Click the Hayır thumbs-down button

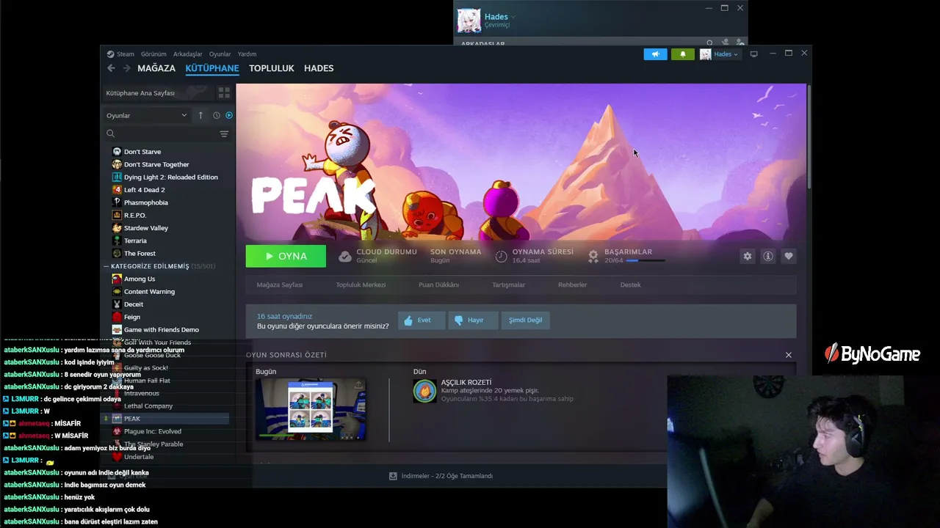[472, 320]
